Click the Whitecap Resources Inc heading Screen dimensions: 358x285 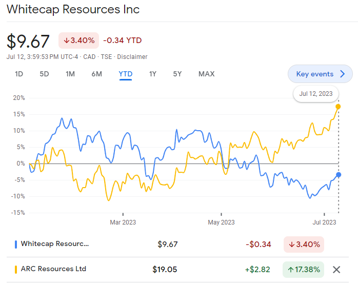(73, 9)
